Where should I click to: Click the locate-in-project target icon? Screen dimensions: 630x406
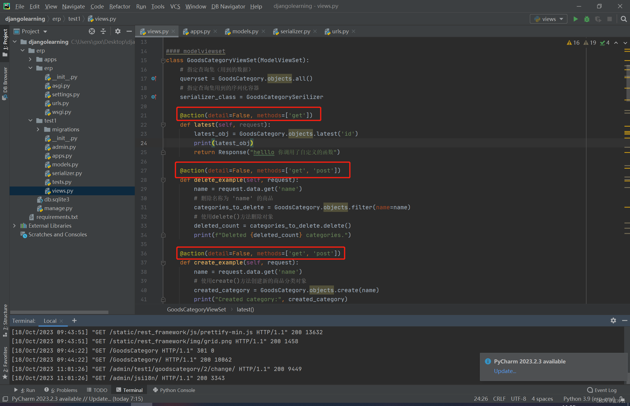pos(92,31)
